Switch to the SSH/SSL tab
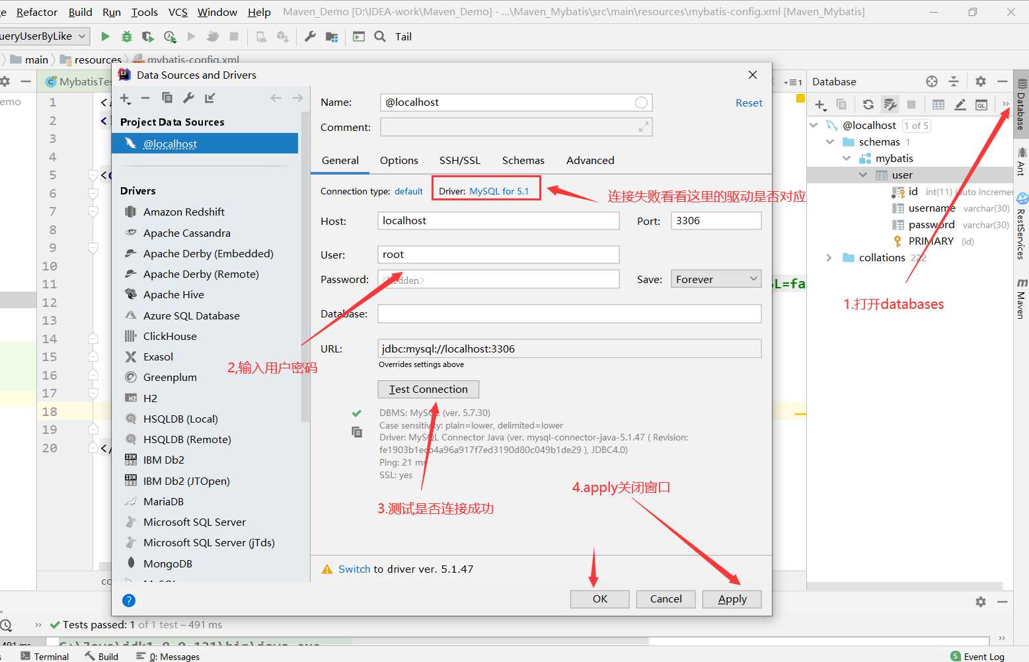Image resolution: width=1029 pixels, height=662 pixels. pyautogui.click(x=460, y=160)
